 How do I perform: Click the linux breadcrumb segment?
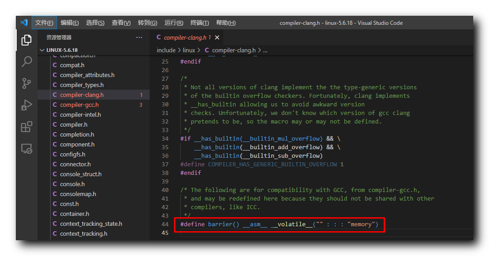point(188,50)
